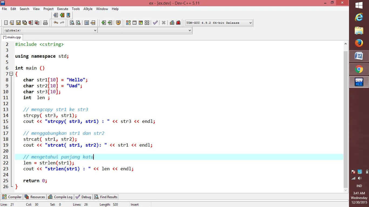Switch to the Resources bottom tab
The height and width of the screenshot is (207, 369).
[x=35, y=197]
